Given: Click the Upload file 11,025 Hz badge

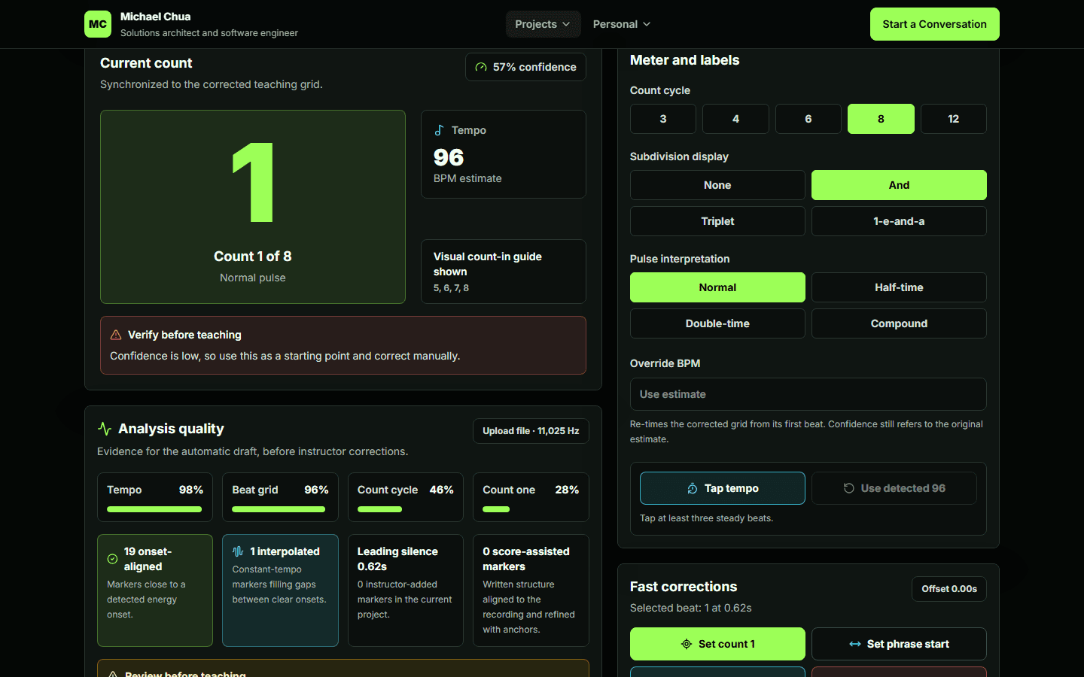Looking at the screenshot, I should click(x=531, y=431).
